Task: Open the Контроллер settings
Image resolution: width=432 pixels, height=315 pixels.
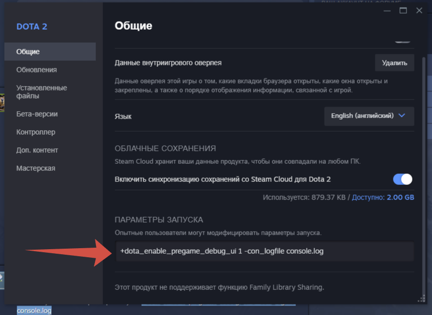Action: (x=36, y=132)
